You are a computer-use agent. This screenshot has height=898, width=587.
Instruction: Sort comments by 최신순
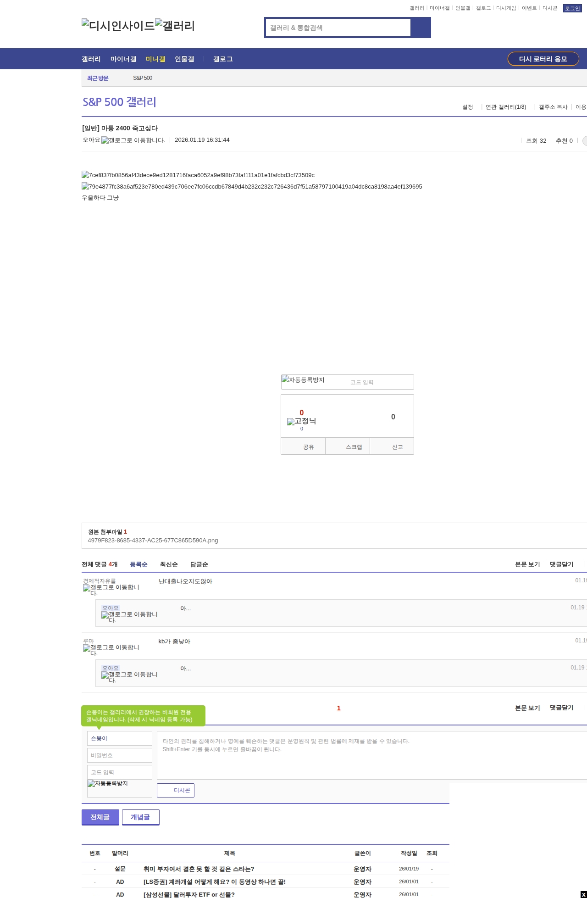click(x=168, y=564)
